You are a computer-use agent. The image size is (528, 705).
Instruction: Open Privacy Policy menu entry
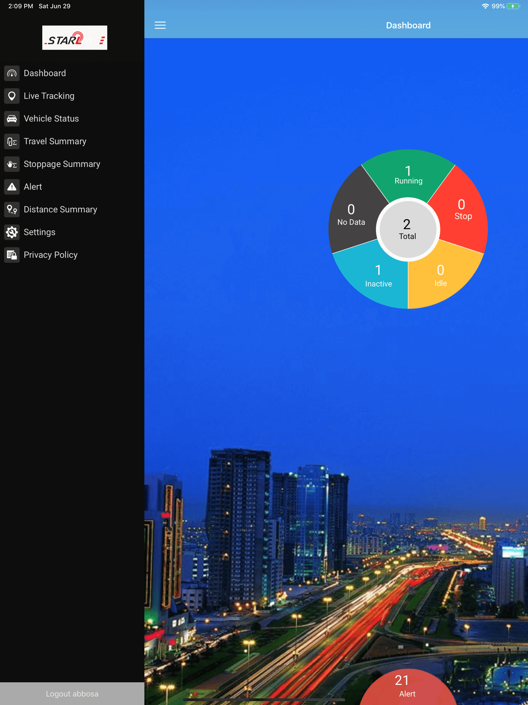coord(72,255)
